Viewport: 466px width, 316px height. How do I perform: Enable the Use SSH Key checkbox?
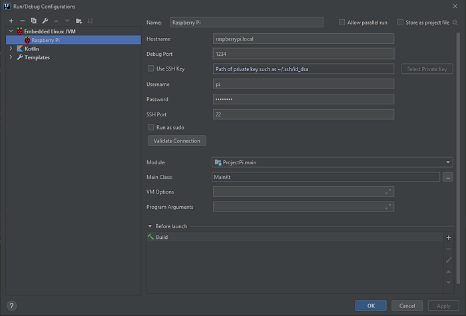pyautogui.click(x=151, y=69)
